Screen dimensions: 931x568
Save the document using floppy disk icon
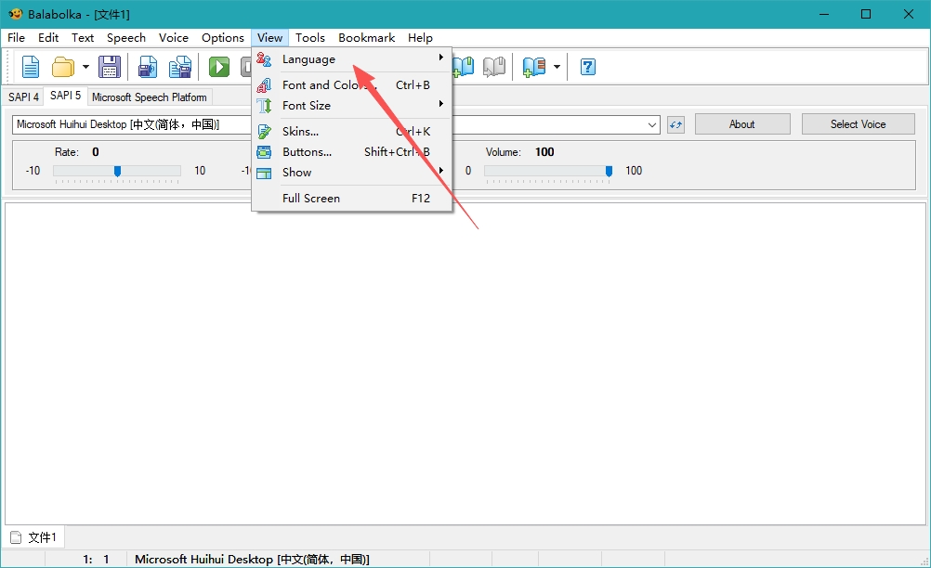click(x=110, y=67)
